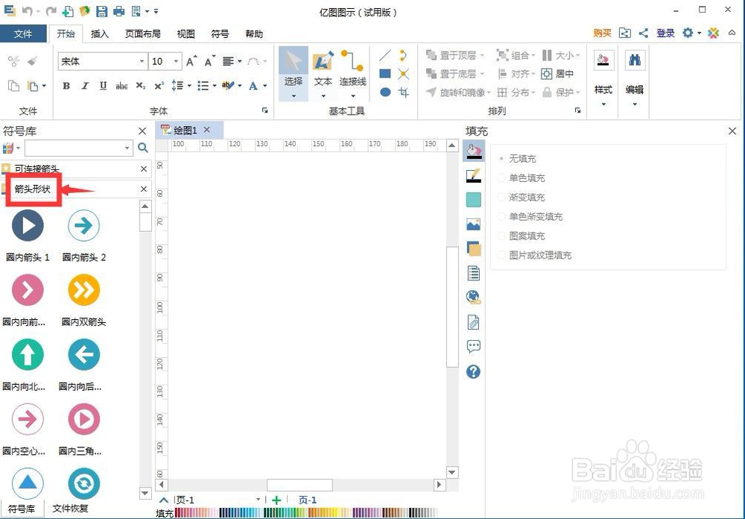Click the 居中 center button
Image resolution: width=745 pixels, height=519 pixels.
[x=558, y=74]
